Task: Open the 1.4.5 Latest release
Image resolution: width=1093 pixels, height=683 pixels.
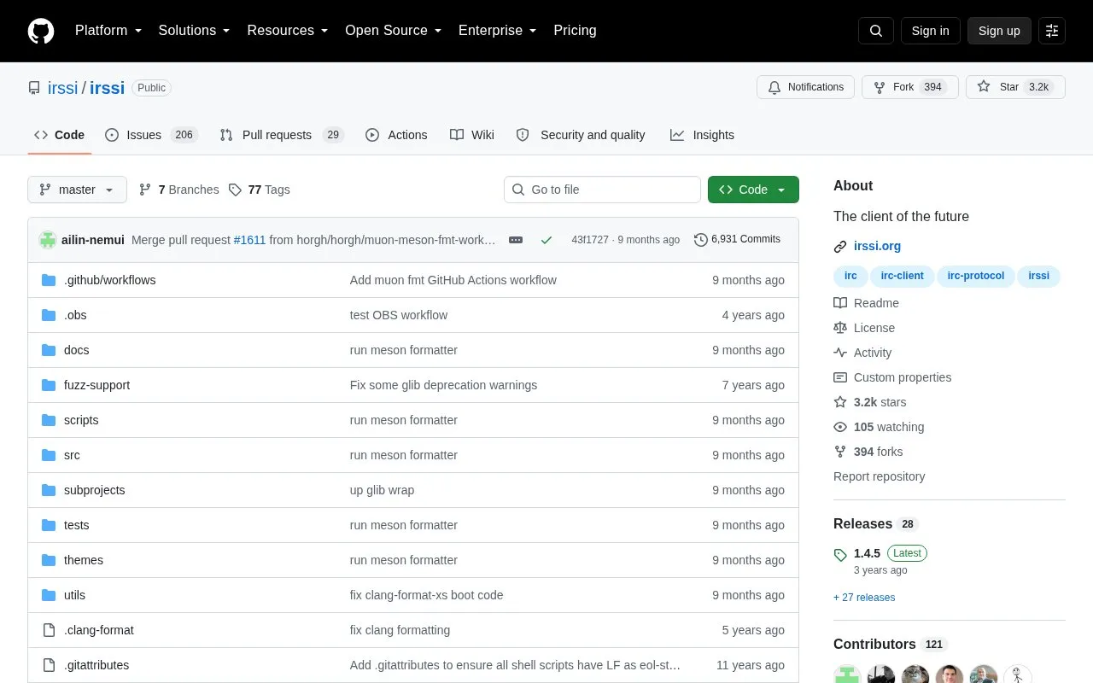Action: (x=880, y=561)
